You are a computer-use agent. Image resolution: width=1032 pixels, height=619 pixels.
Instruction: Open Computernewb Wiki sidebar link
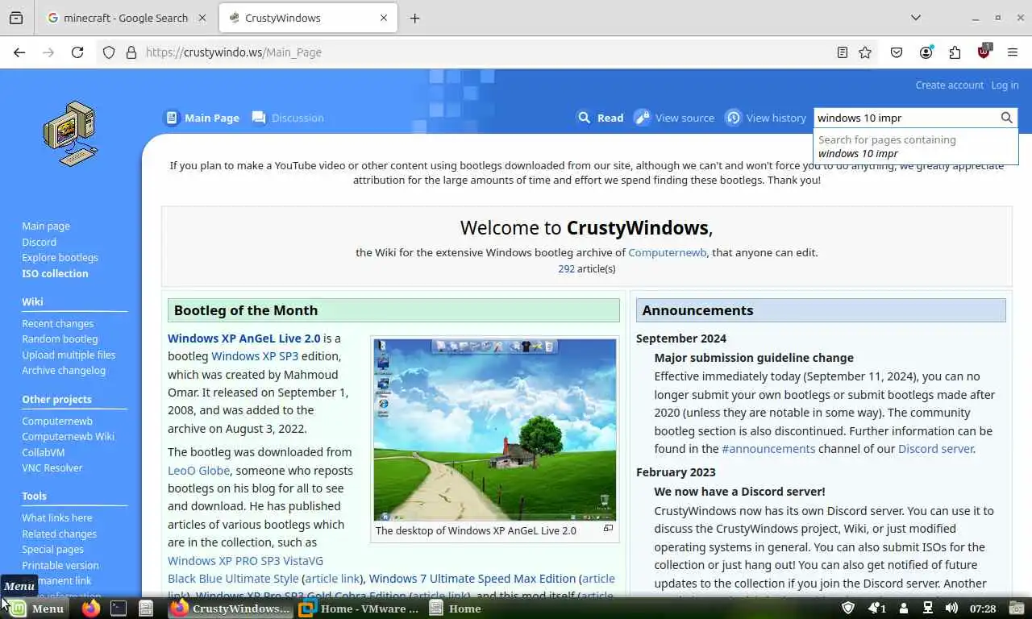tap(68, 436)
